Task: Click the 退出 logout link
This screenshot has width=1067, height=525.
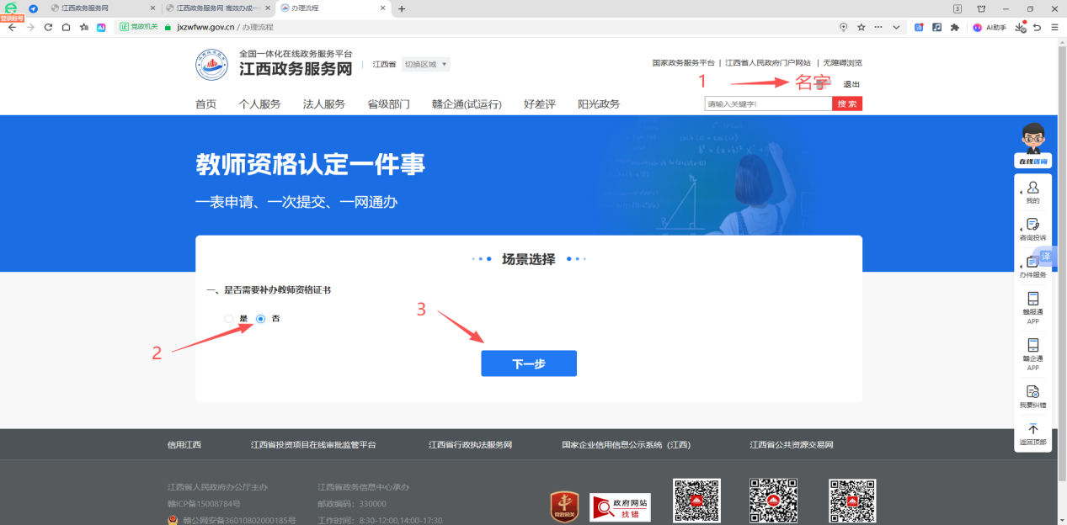Action: 851,84
